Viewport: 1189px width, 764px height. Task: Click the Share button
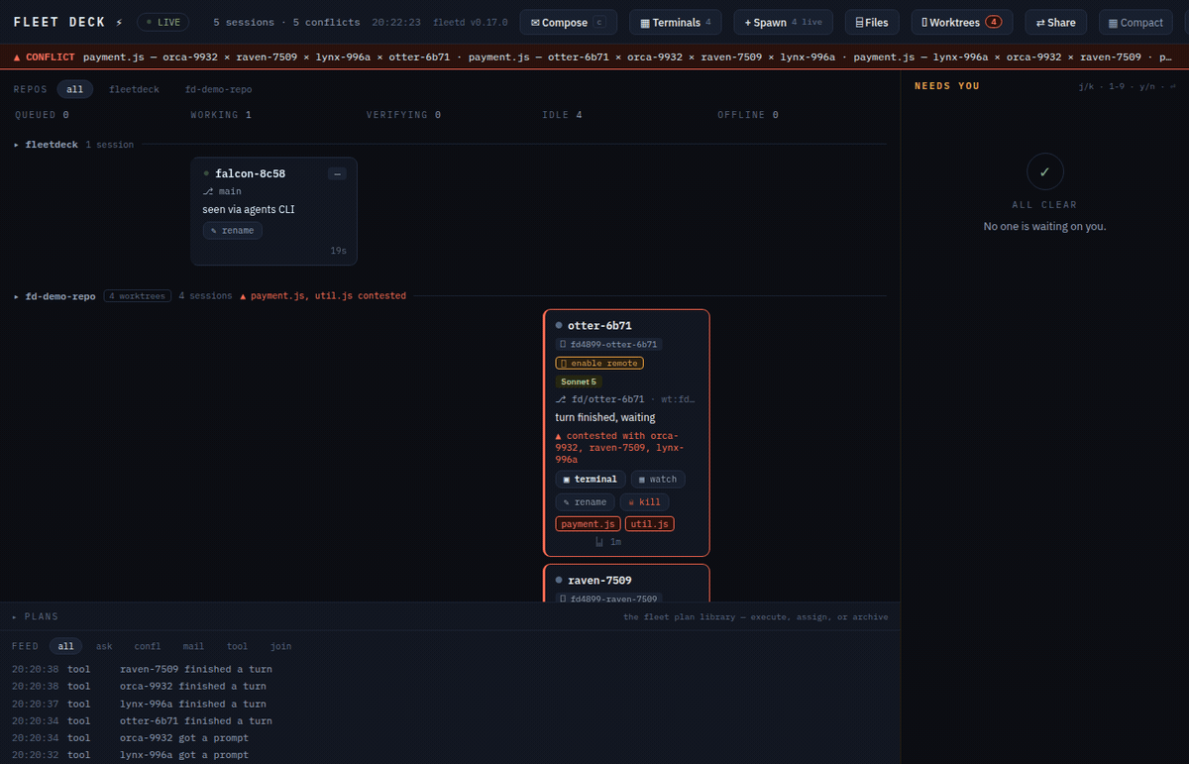tap(1055, 22)
